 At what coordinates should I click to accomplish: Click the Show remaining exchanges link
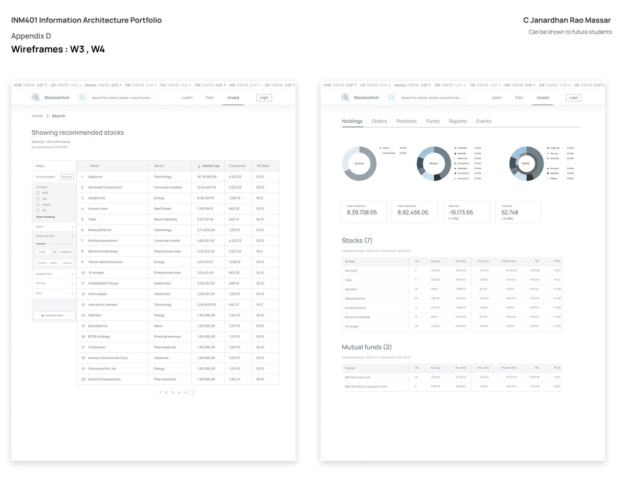(x=45, y=217)
